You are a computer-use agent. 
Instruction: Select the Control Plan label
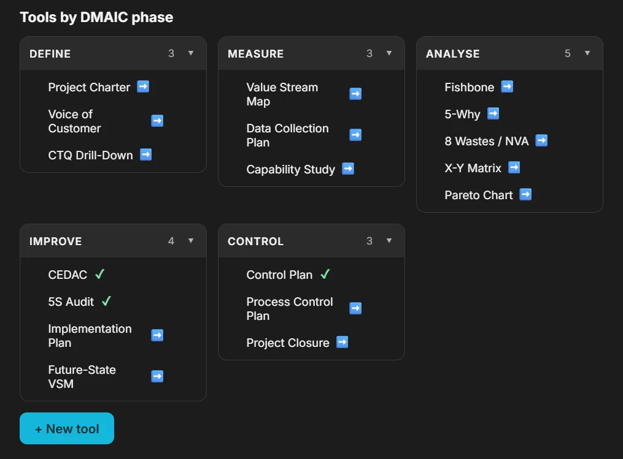coord(279,275)
